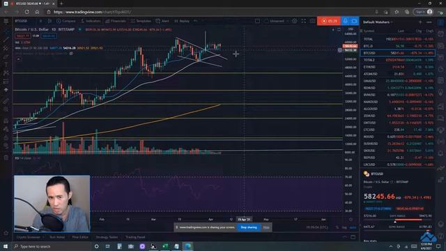The height and width of the screenshot is (251, 446).
Task: Select the trend line drawing tool
Action: pos(6,40)
